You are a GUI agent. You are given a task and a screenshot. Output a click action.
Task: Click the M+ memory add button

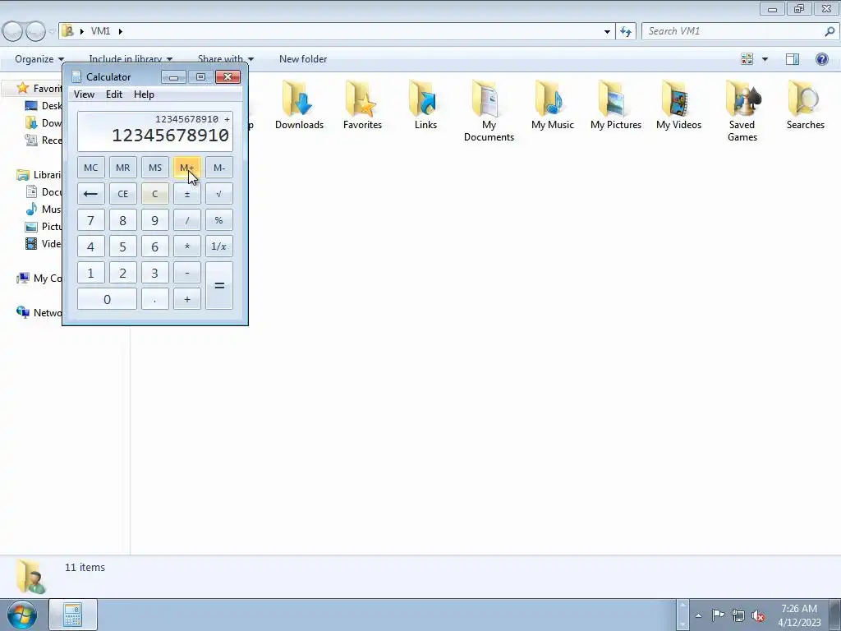pos(187,168)
